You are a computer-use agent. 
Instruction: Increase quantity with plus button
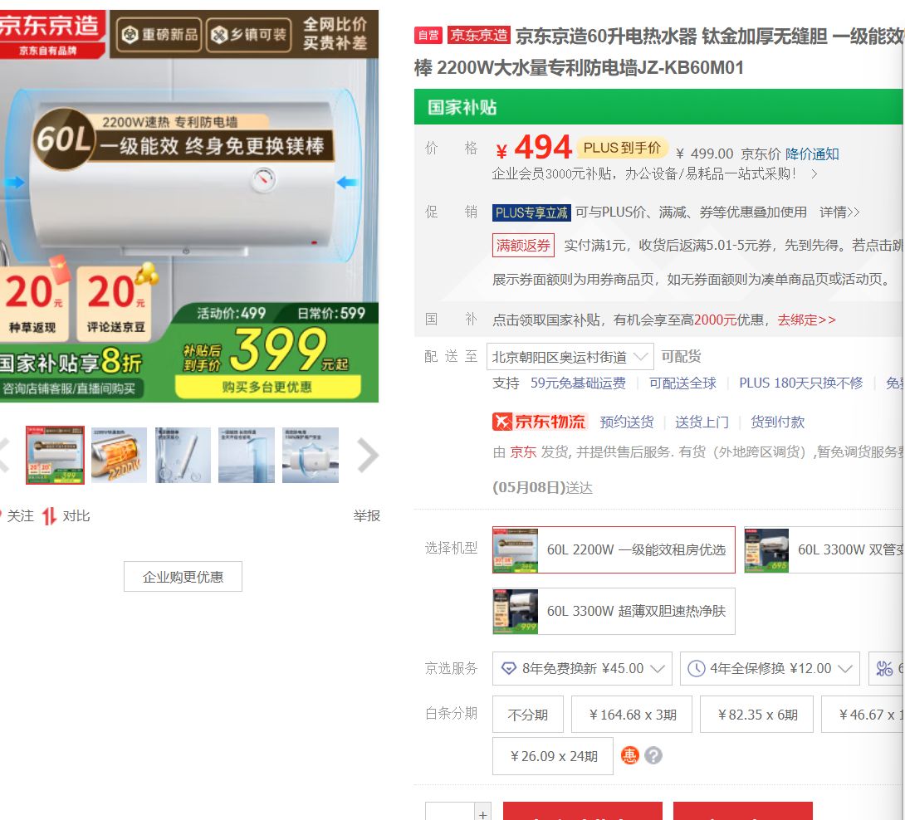pos(482,813)
